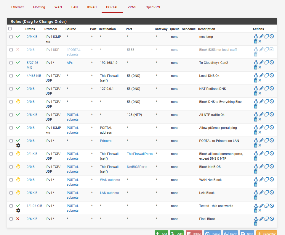Enable the 'Block 5353 not local stuff' rule
Viewport: 285px width, 235px height.
point(272,49)
